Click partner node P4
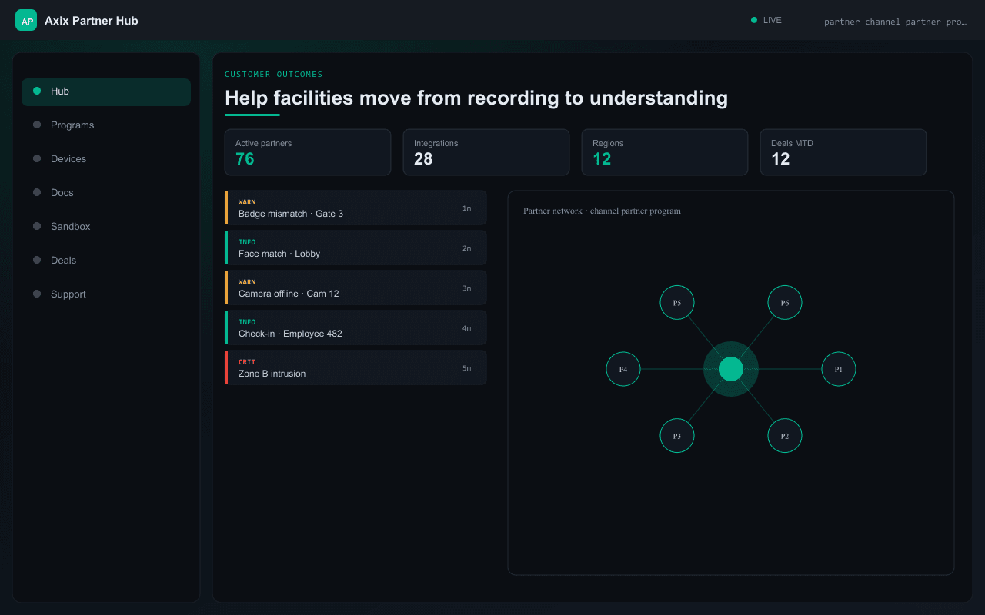Image resolution: width=985 pixels, height=615 pixels. coord(623,369)
